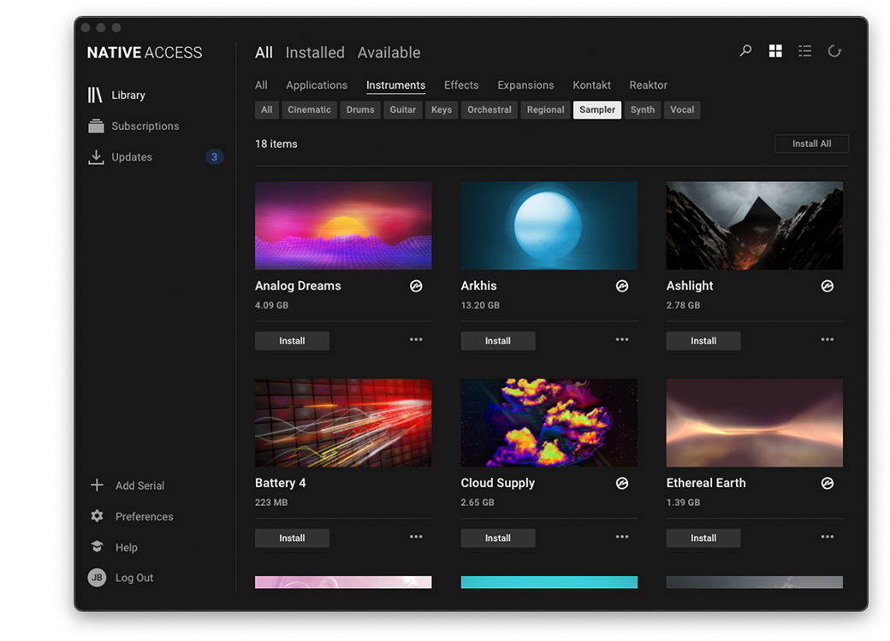Image resolution: width=890 pixels, height=641 pixels.
Task: Open the search magnifier icon
Action: point(745,51)
